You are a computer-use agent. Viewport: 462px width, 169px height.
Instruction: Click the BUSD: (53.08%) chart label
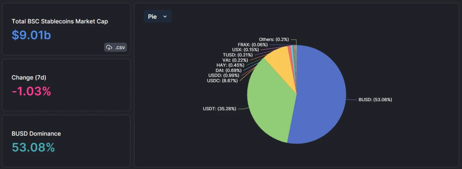(375, 99)
